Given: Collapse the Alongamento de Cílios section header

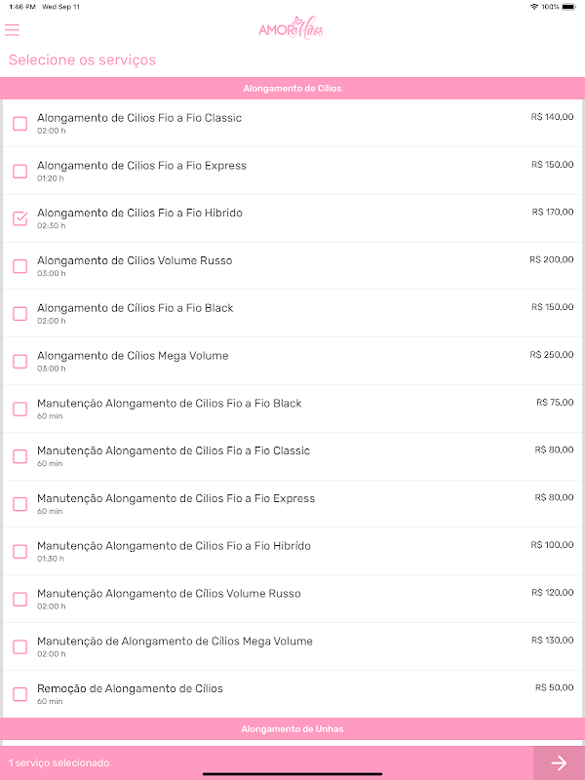Looking at the screenshot, I should 292,89.
